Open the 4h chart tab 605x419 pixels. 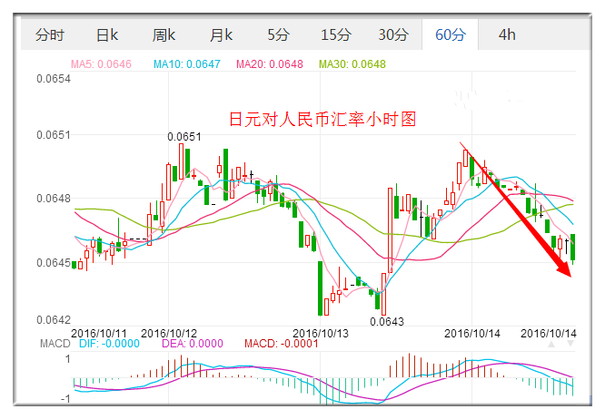507,35
